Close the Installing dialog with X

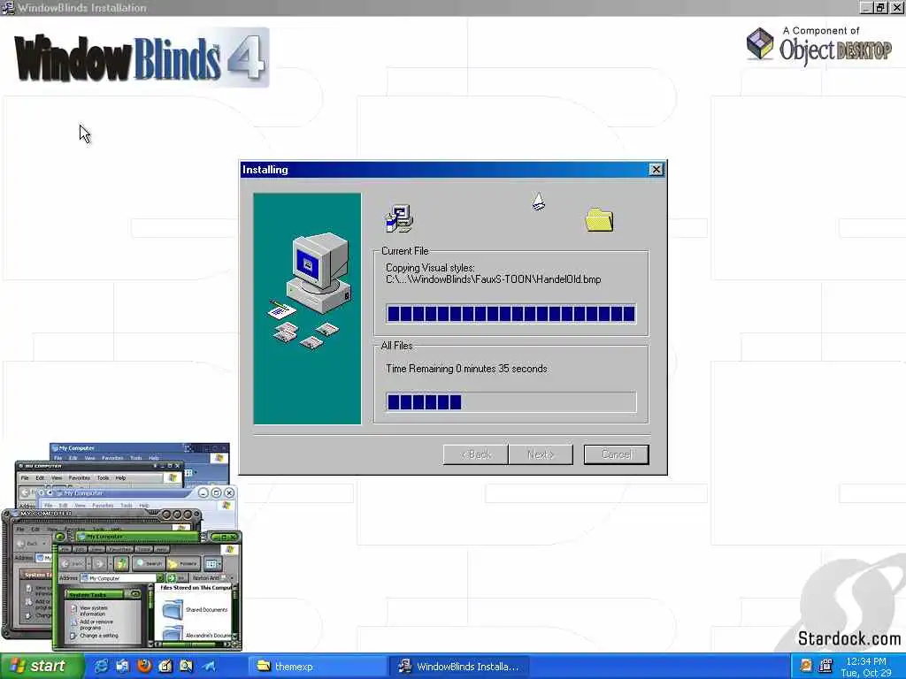coord(656,169)
